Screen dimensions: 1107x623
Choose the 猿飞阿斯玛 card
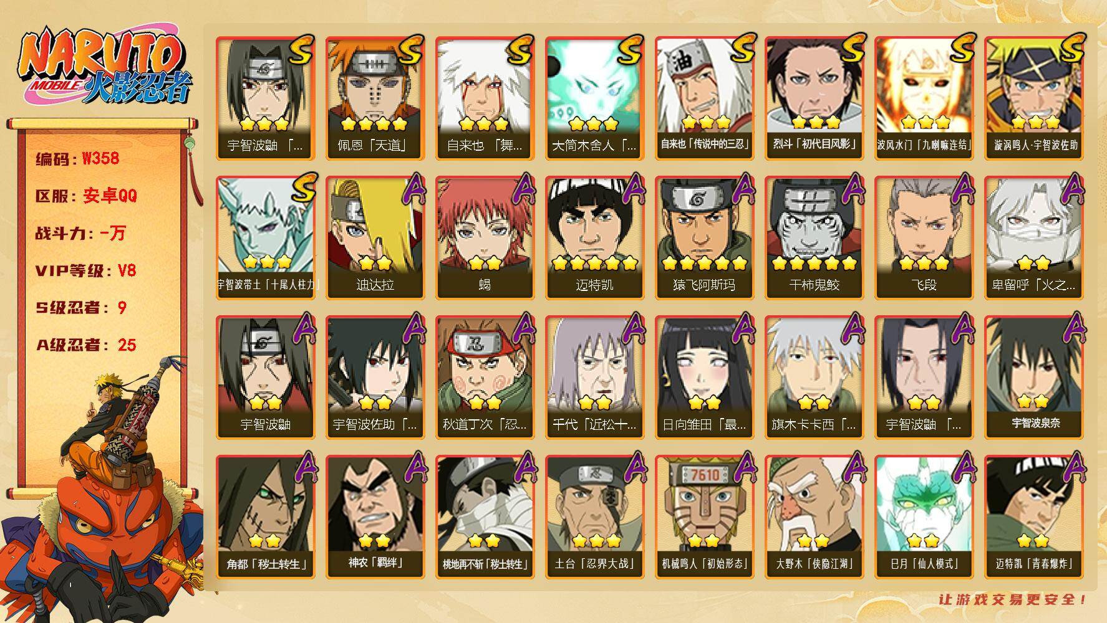(x=704, y=237)
